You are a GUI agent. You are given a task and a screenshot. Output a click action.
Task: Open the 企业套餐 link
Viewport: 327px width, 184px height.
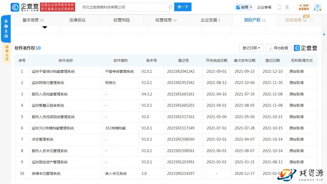[264, 7]
